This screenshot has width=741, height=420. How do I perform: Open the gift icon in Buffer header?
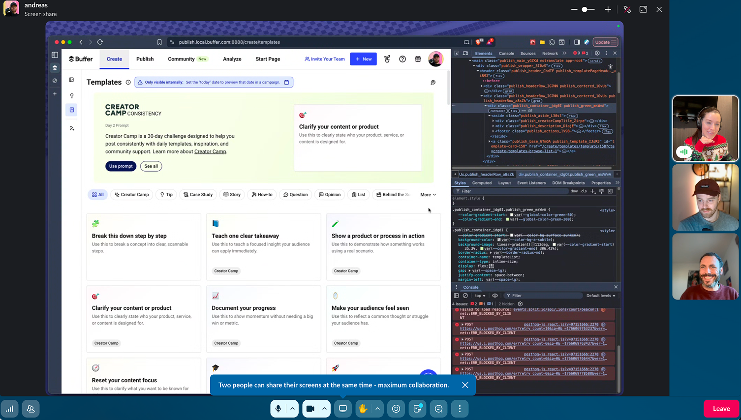pyautogui.click(x=418, y=59)
